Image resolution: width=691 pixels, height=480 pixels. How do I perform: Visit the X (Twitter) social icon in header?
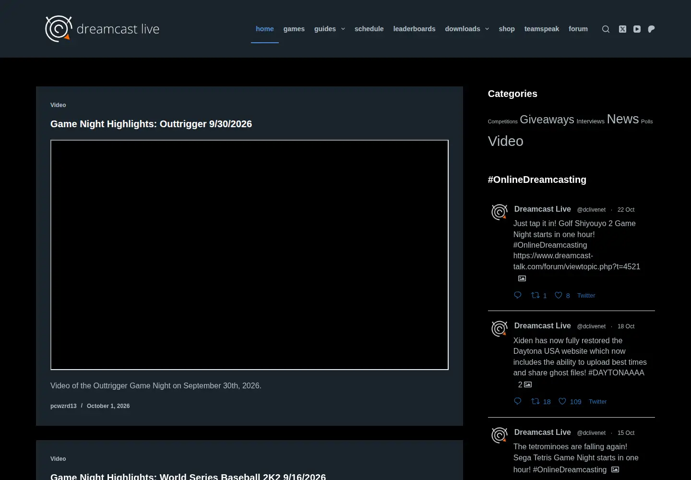click(x=622, y=29)
